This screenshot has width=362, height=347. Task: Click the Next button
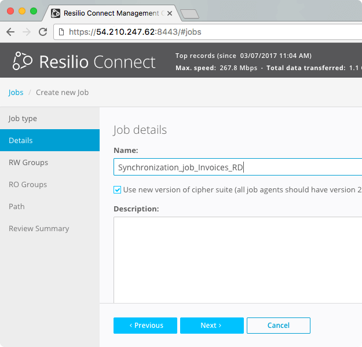pos(212,326)
